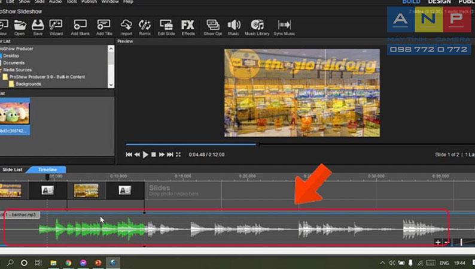475x269 pixels.
Task: Select the bainhac.mp3 audio track label
Action: (x=20, y=214)
